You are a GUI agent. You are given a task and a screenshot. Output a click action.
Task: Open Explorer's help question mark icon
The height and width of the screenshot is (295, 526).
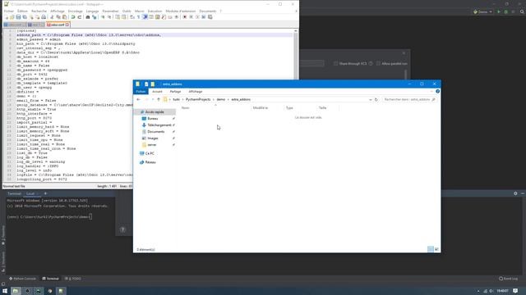(437, 91)
